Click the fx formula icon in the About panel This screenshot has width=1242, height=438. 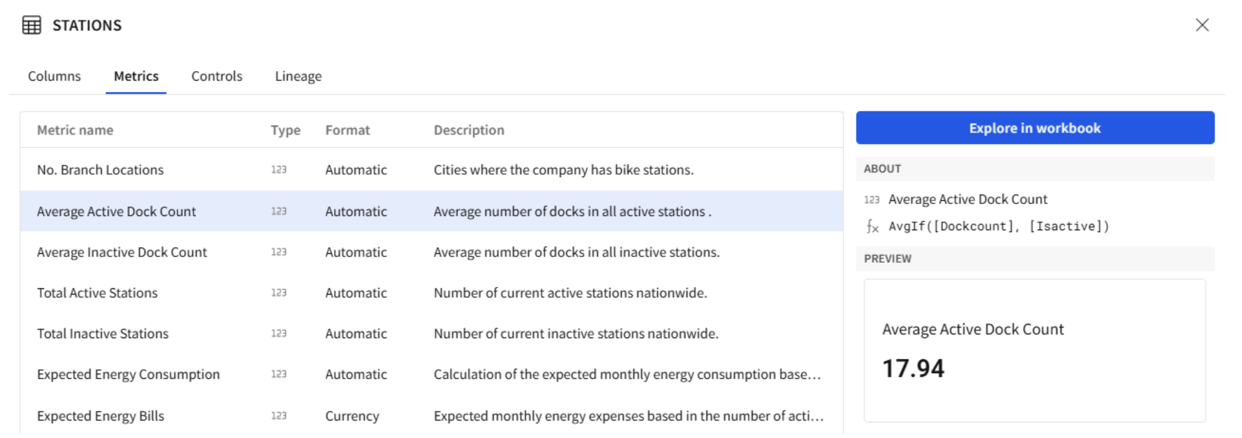click(872, 226)
